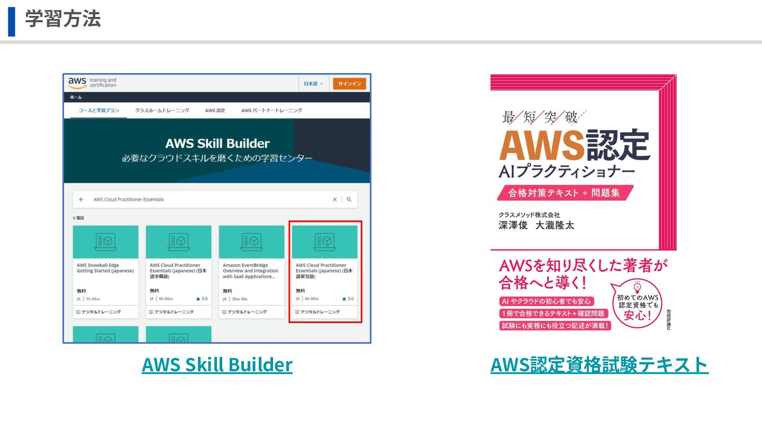Click the Amazon EventBridge course card icon

coord(252,242)
